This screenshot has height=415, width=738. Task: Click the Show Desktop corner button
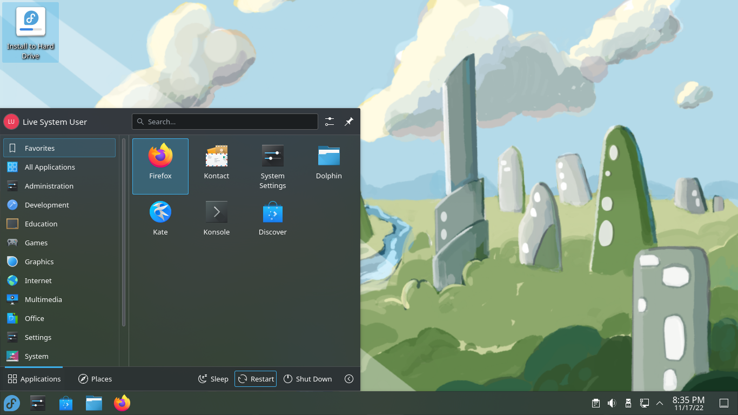click(x=724, y=403)
